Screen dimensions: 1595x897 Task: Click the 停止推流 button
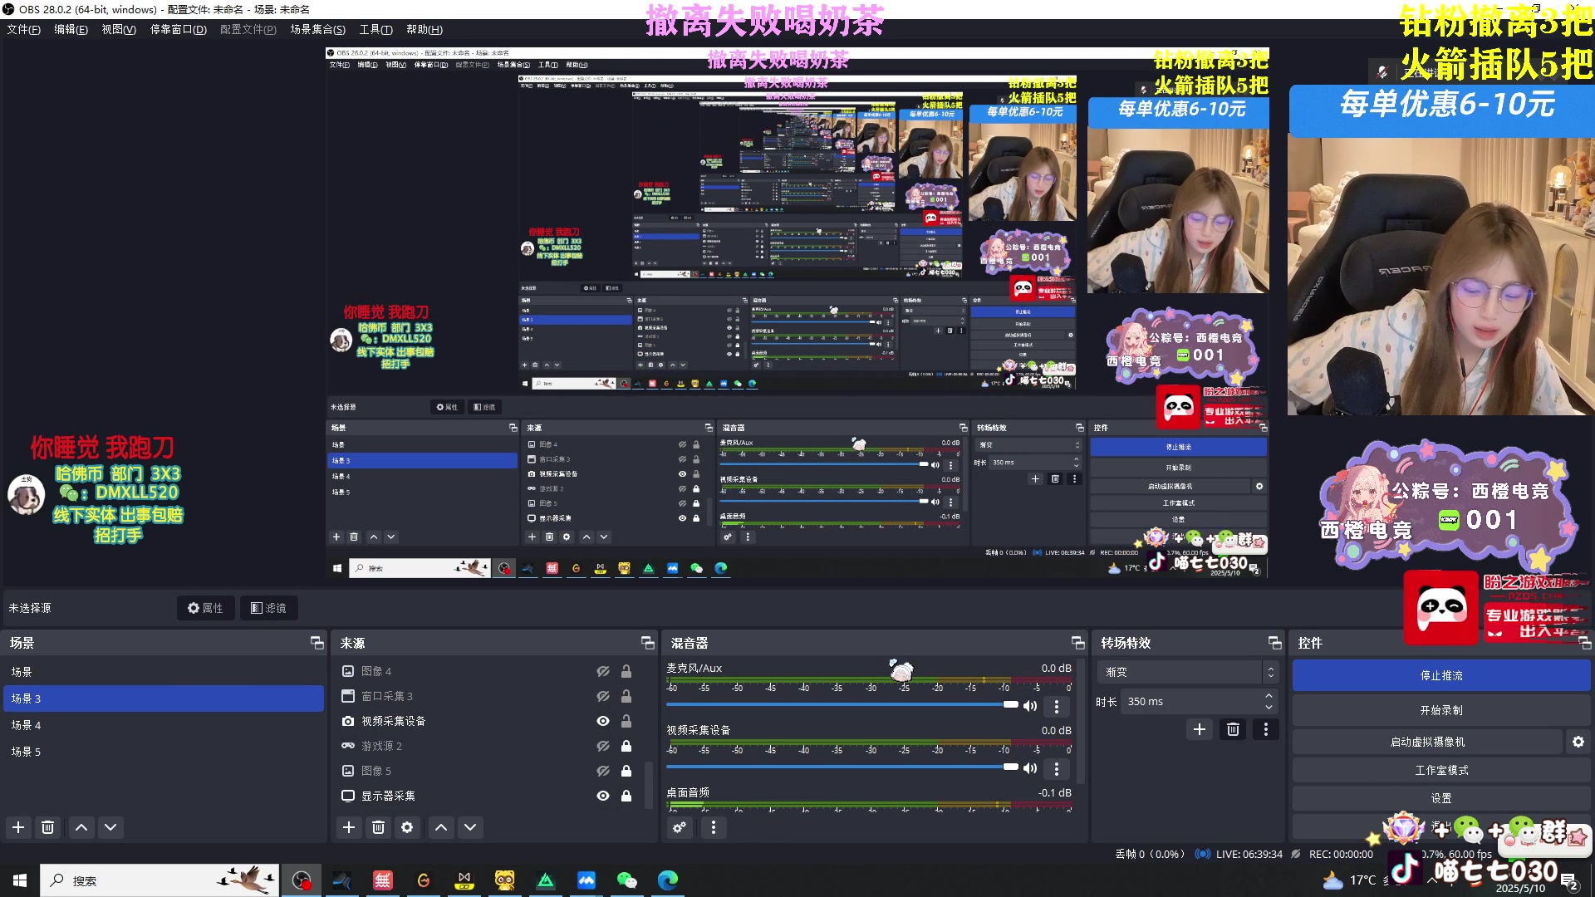(1441, 675)
